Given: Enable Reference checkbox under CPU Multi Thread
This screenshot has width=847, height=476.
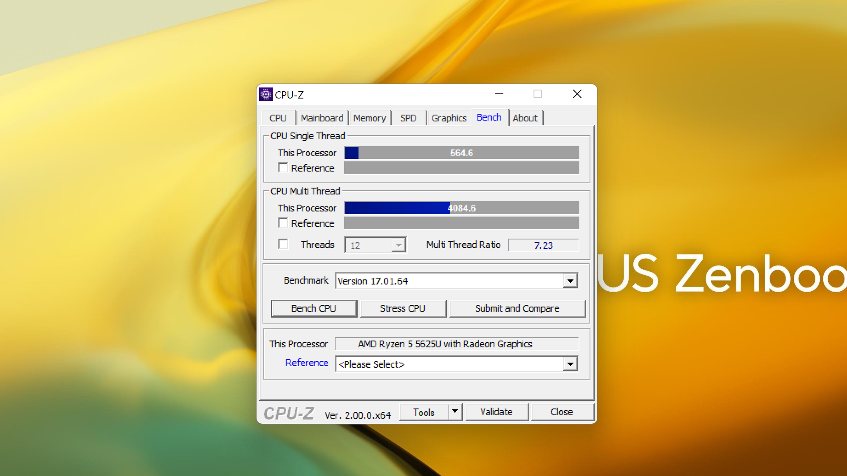Looking at the screenshot, I should coord(283,223).
